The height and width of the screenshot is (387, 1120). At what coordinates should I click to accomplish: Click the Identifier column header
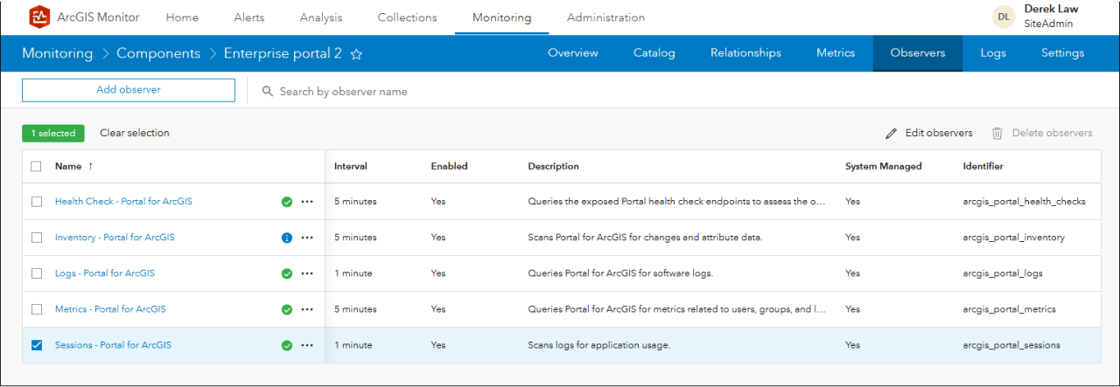click(983, 166)
